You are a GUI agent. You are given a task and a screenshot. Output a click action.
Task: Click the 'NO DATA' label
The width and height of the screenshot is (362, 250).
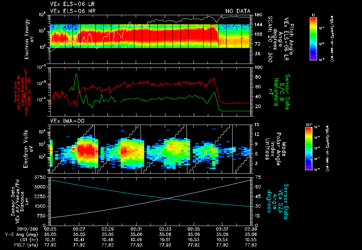click(238, 11)
